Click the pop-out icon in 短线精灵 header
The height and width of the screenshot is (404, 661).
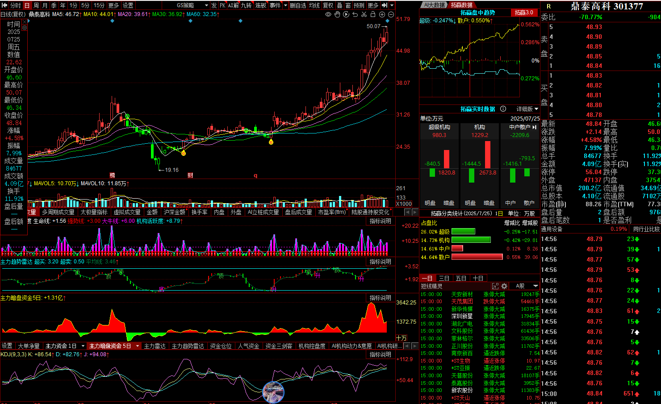495,286
